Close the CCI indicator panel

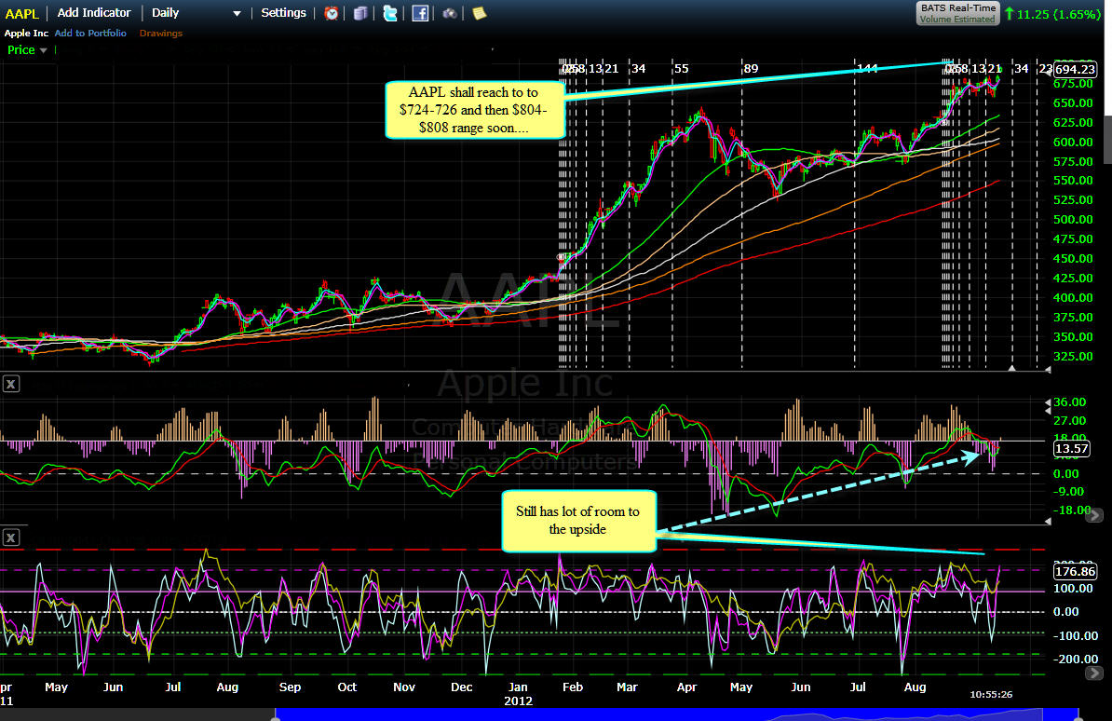10,537
